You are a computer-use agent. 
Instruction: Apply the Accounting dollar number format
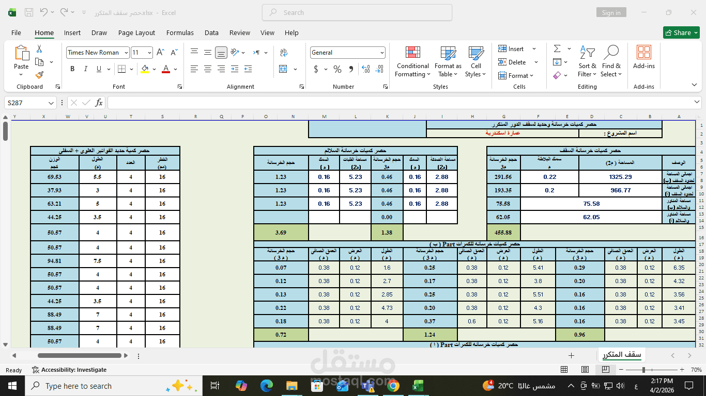tap(316, 69)
